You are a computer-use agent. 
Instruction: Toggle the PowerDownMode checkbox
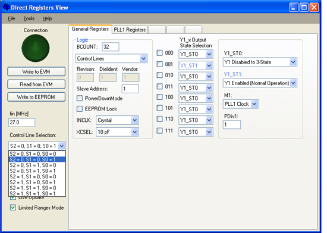[80, 98]
